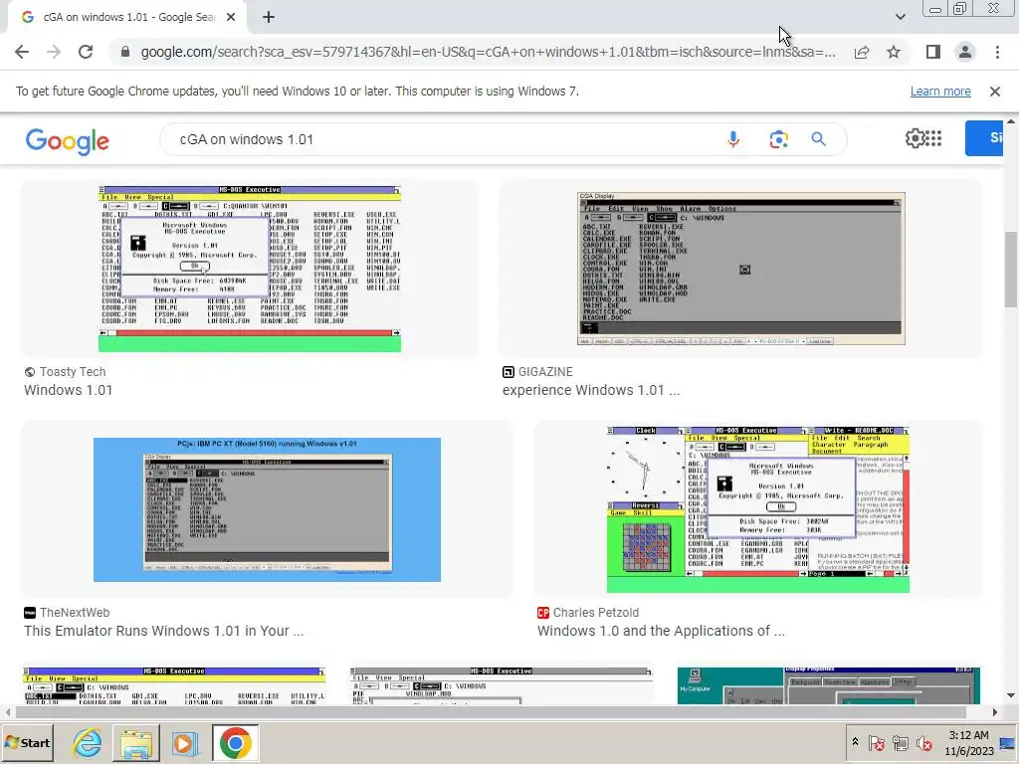
Task: Open Learn more about Chrome updates
Action: pyautogui.click(x=940, y=92)
